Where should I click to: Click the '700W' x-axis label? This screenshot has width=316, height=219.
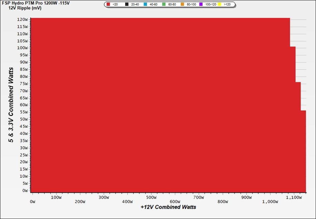click(x=199, y=198)
